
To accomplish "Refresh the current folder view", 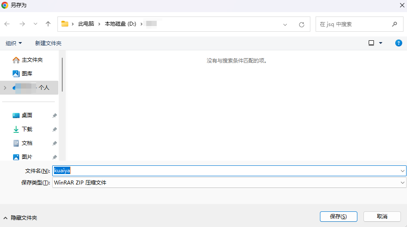I will [x=301, y=24].
